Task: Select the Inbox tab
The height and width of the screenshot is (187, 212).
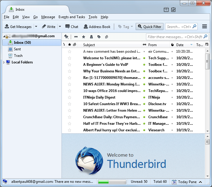Action: [37, 10]
